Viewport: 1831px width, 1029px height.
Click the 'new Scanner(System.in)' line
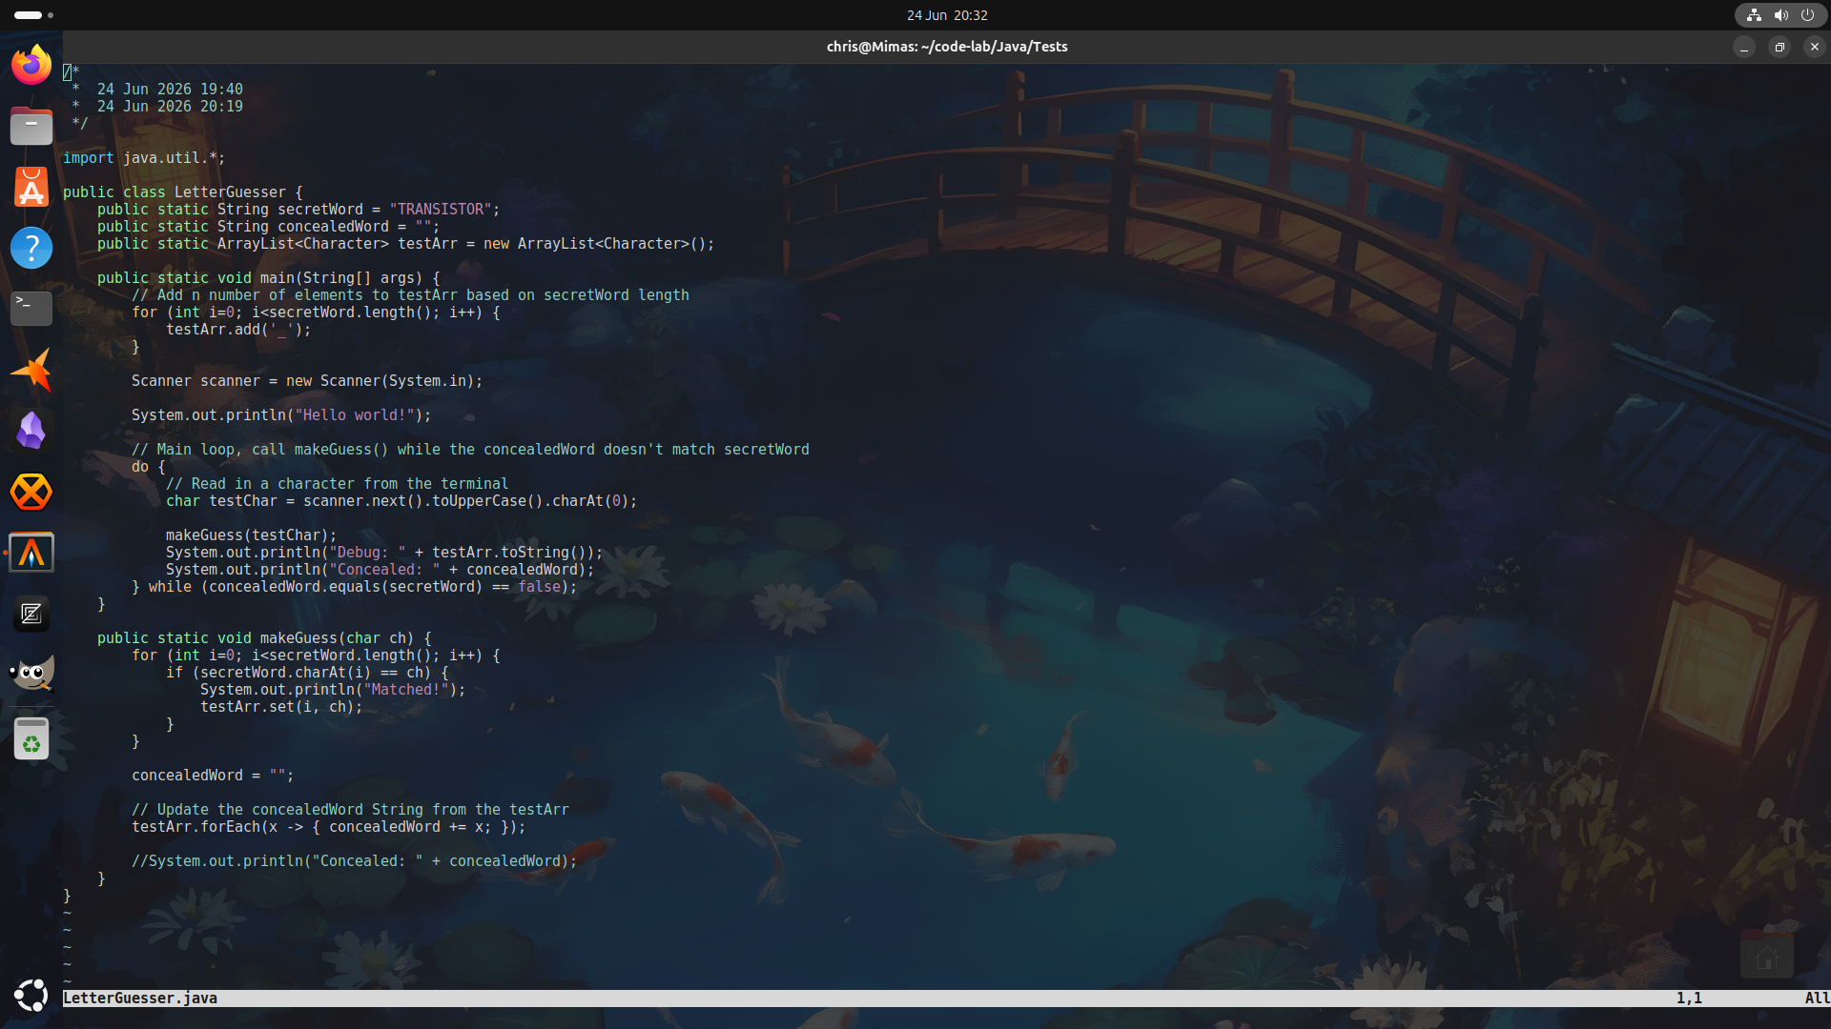tap(307, 381)
